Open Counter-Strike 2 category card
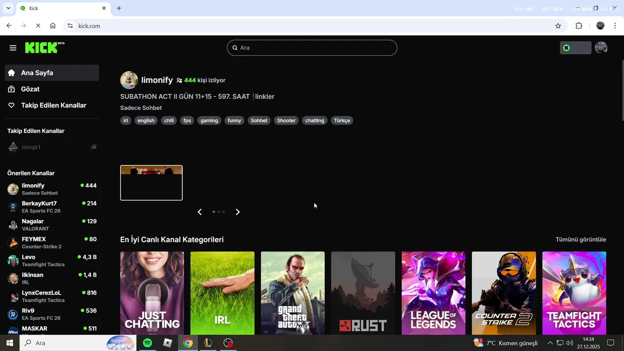The height and width of the screenshot is (351, 624). [x=504, y=293]
